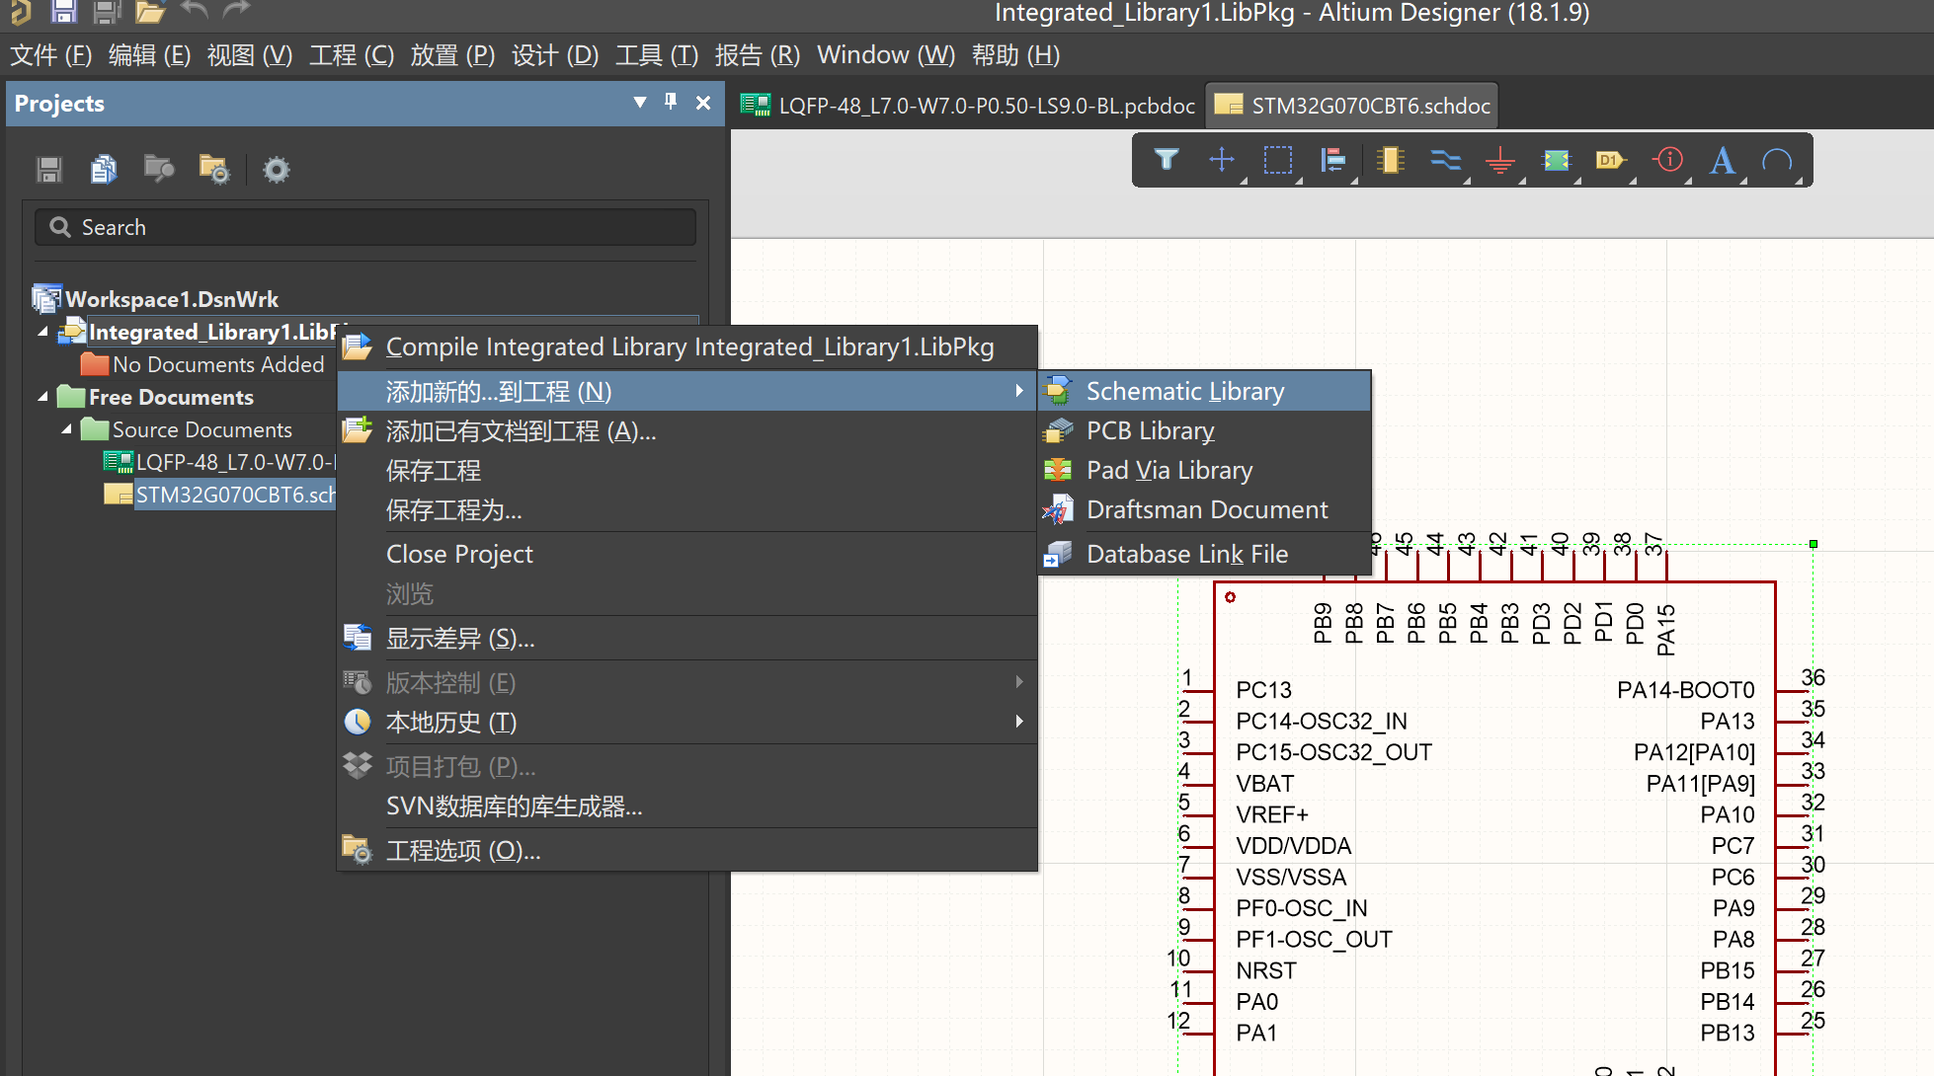Add new PCB Library to project

click(x=1205, y=430)
